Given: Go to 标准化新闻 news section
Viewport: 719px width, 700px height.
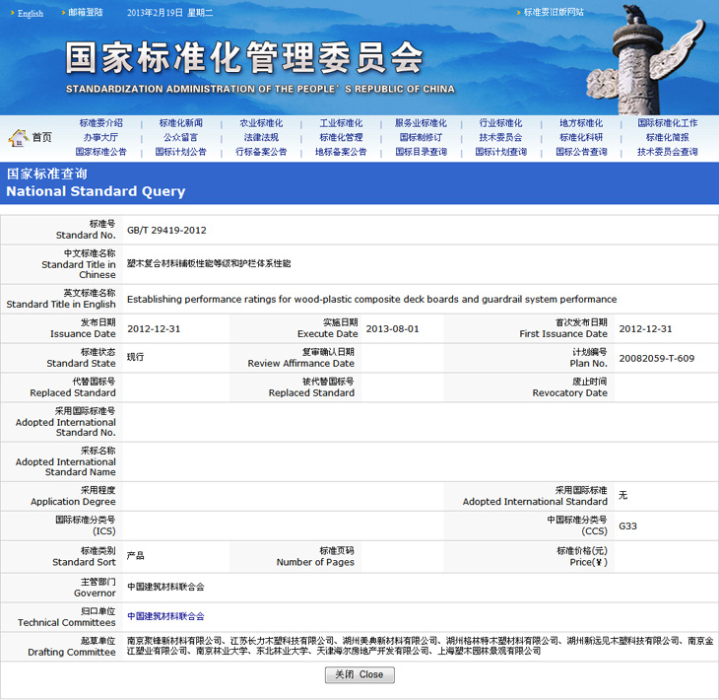Looking at the screenshot, I should [181, 123].
